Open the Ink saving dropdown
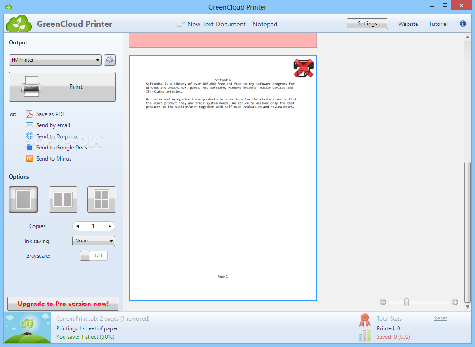The width and height of the screenshot is (475, 347). [x=94, y=241]
